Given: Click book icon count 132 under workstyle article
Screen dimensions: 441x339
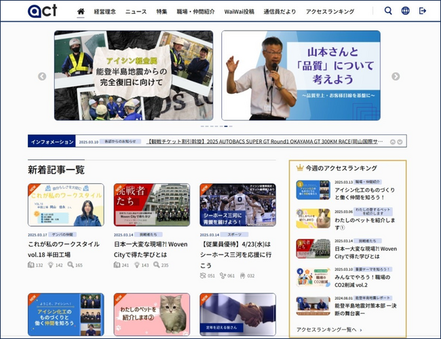Looking at the screenshot, I should (31, 265).
